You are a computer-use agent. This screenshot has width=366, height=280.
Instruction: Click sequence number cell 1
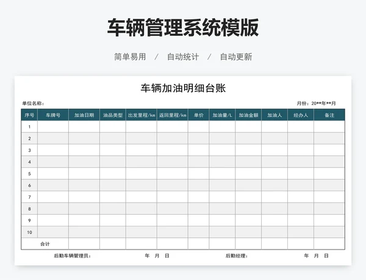coord(29,127)
